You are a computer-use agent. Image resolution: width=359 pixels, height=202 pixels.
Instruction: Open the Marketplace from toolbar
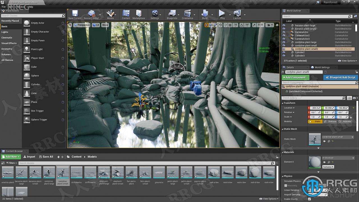coord(139,15)
